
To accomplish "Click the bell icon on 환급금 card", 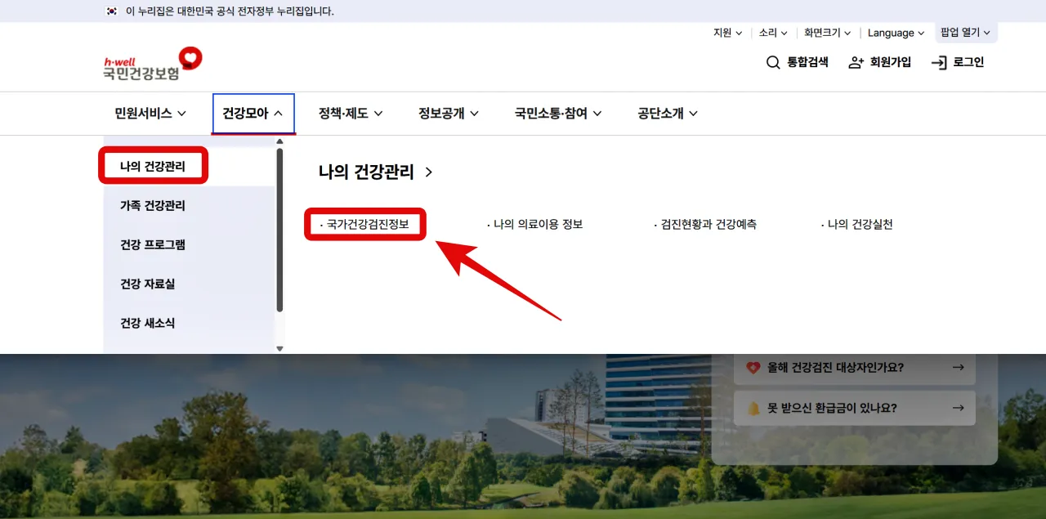I will (x=751, y=408).
